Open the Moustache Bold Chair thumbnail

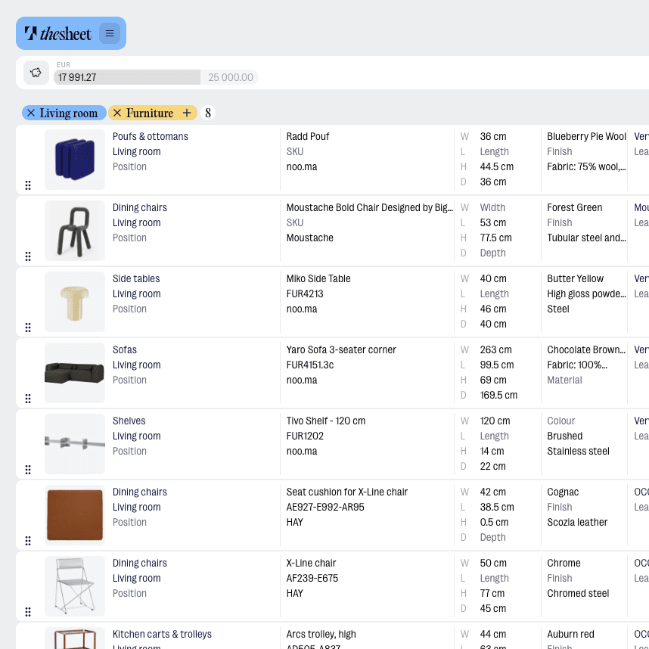(x=75, y=231)
